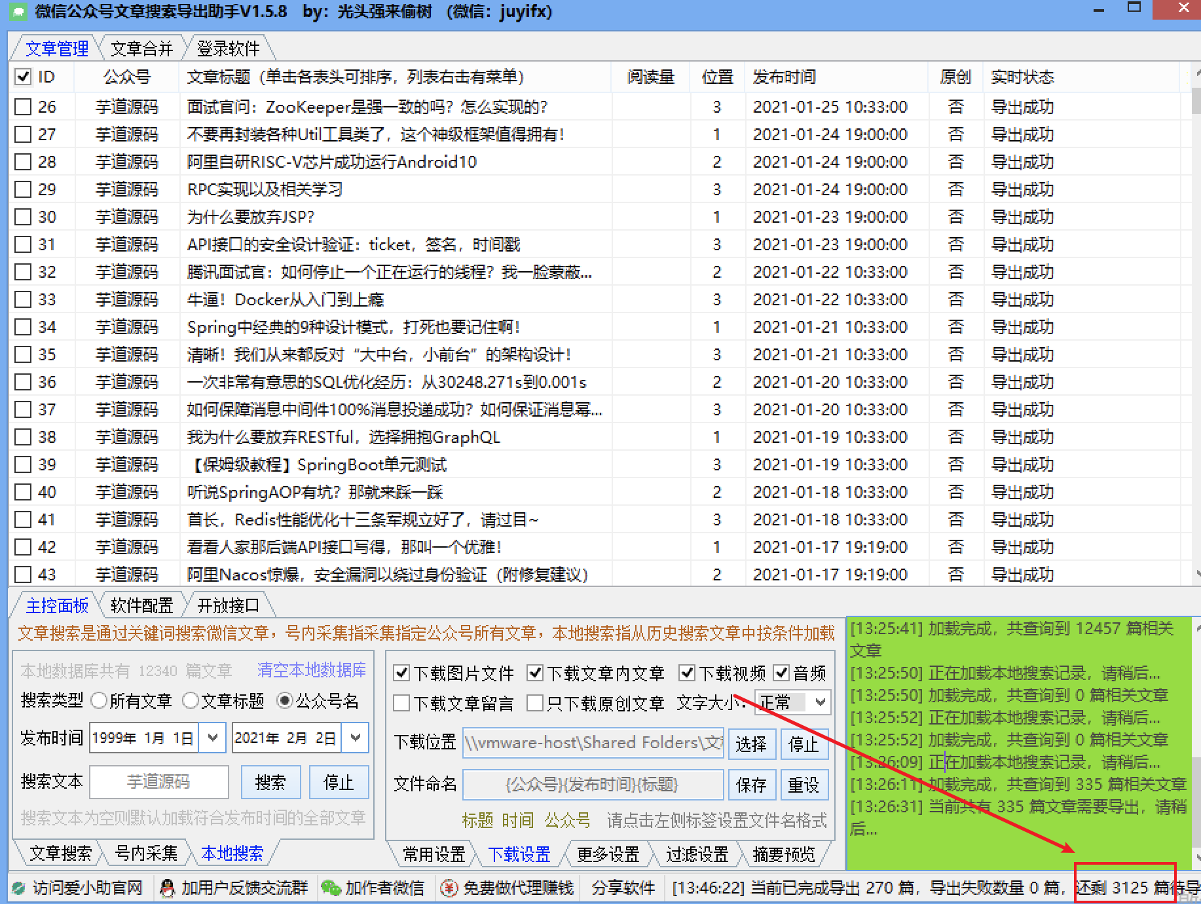Insert 公众号 filename tag
1201x904 pixels.
(x=568, y=820)
